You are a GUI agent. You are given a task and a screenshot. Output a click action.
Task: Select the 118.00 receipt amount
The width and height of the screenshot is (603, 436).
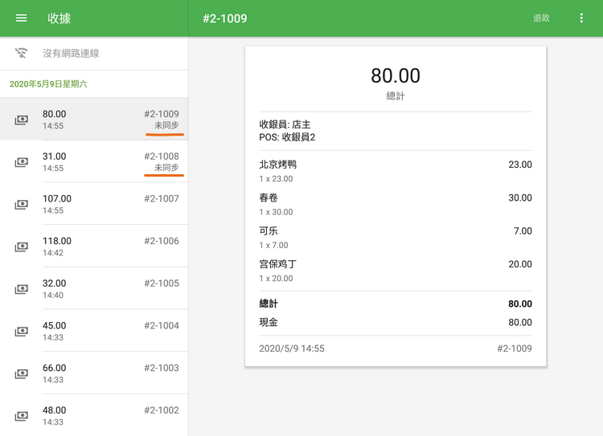[57, 241]
